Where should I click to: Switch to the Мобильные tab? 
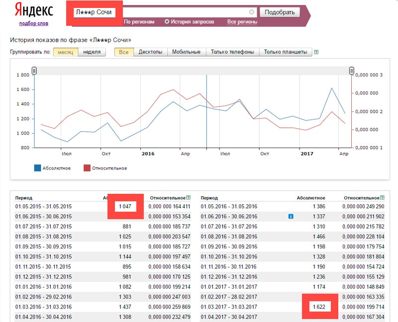(186, 52)
